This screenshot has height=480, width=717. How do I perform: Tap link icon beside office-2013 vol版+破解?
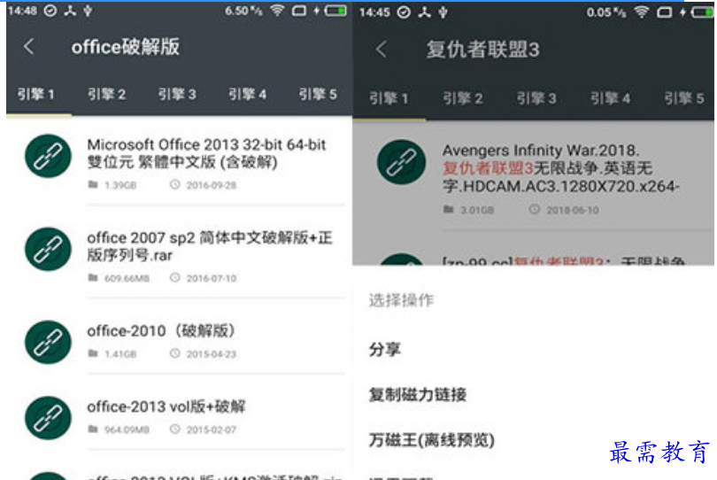(x=48, y=418)
